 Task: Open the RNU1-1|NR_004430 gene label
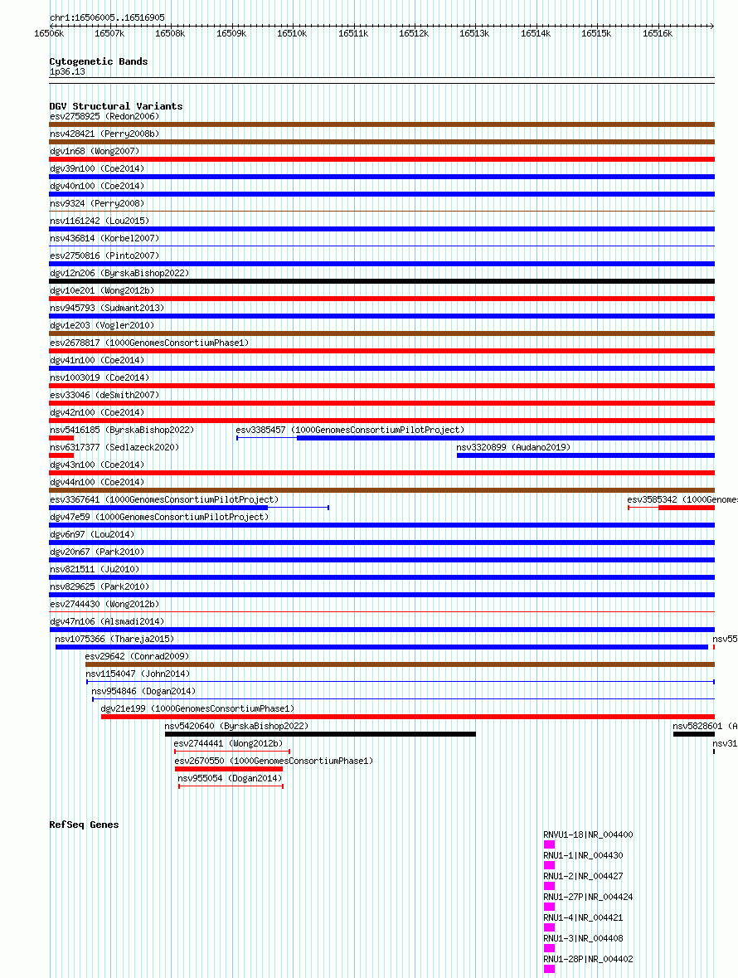pos(583,856)
